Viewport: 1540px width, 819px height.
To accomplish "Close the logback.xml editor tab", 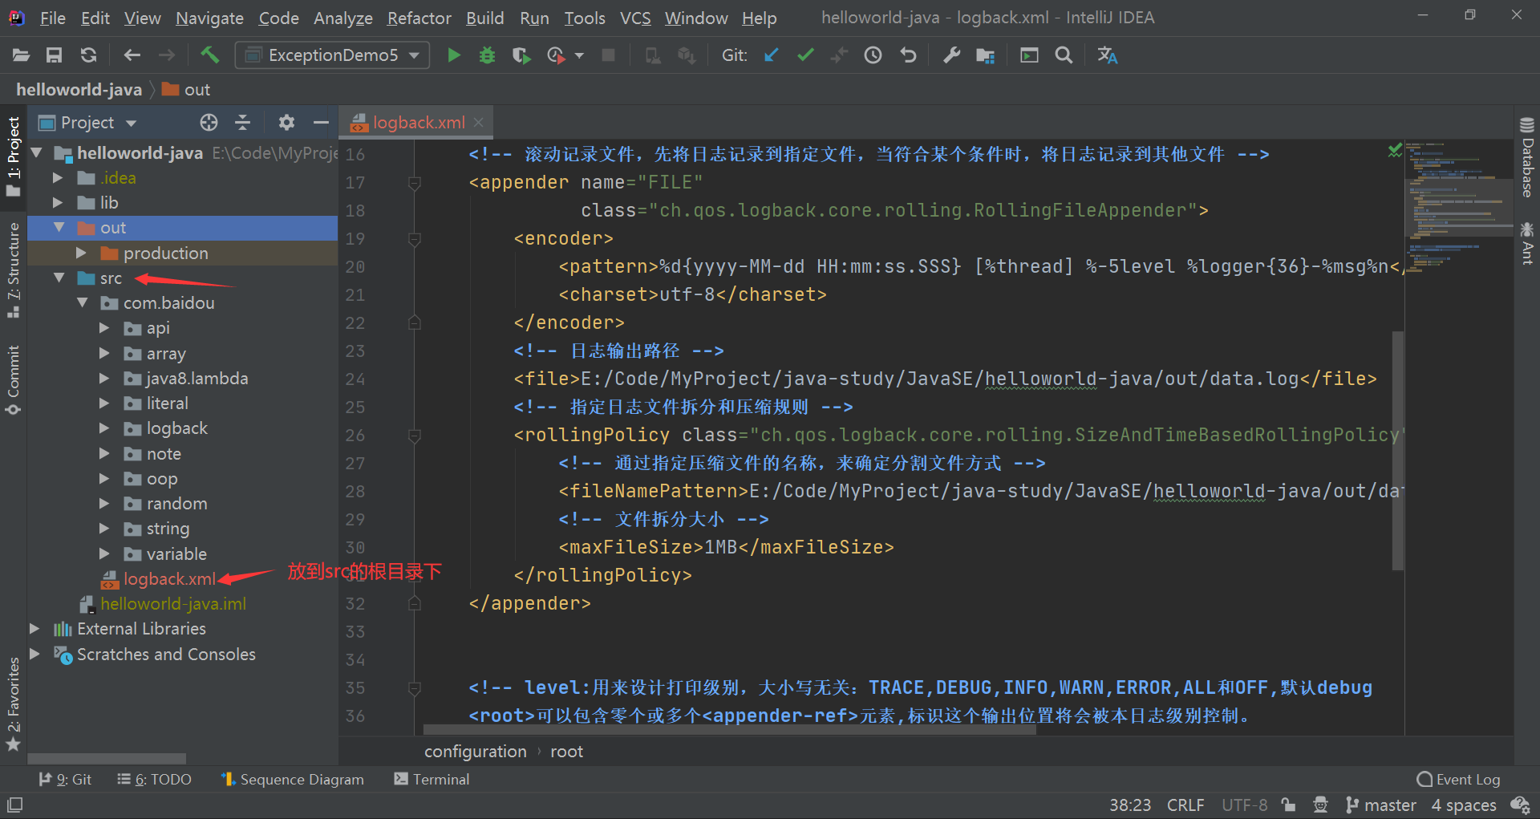I will tap(478, 122).
